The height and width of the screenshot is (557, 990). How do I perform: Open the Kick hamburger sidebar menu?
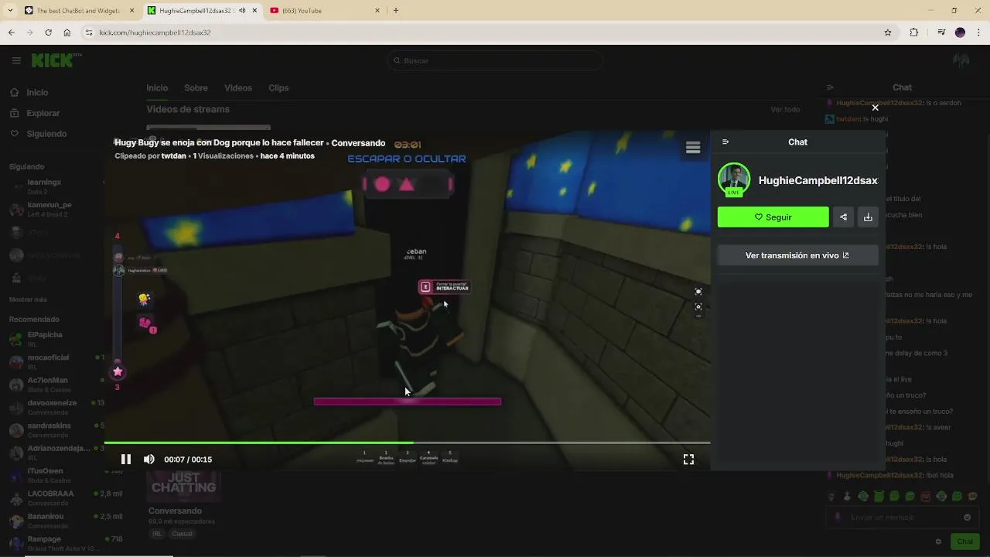(x=16, y=60)
